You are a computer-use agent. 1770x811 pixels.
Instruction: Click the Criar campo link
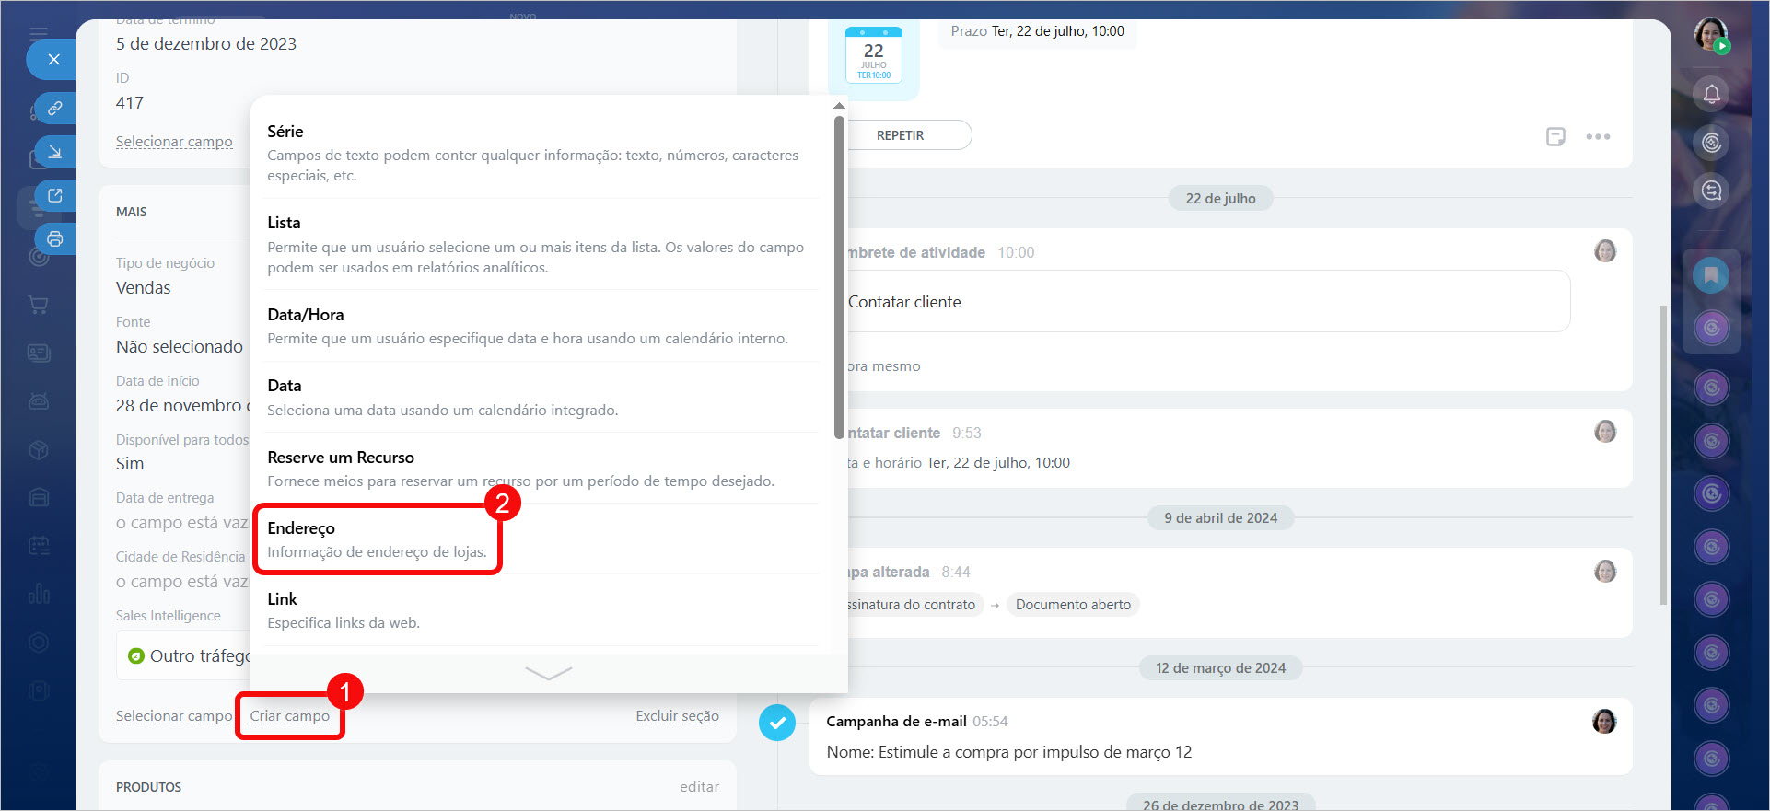pyautogui.click(x=289, y=716)
